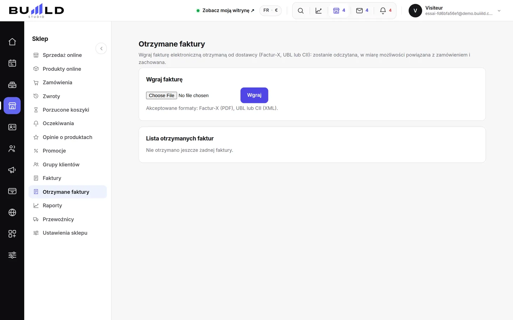This screenshot has height=320, width=513.
Task: Open the users icon in dark sidebar
Action: pyautogui.click(x=12, y=148)
